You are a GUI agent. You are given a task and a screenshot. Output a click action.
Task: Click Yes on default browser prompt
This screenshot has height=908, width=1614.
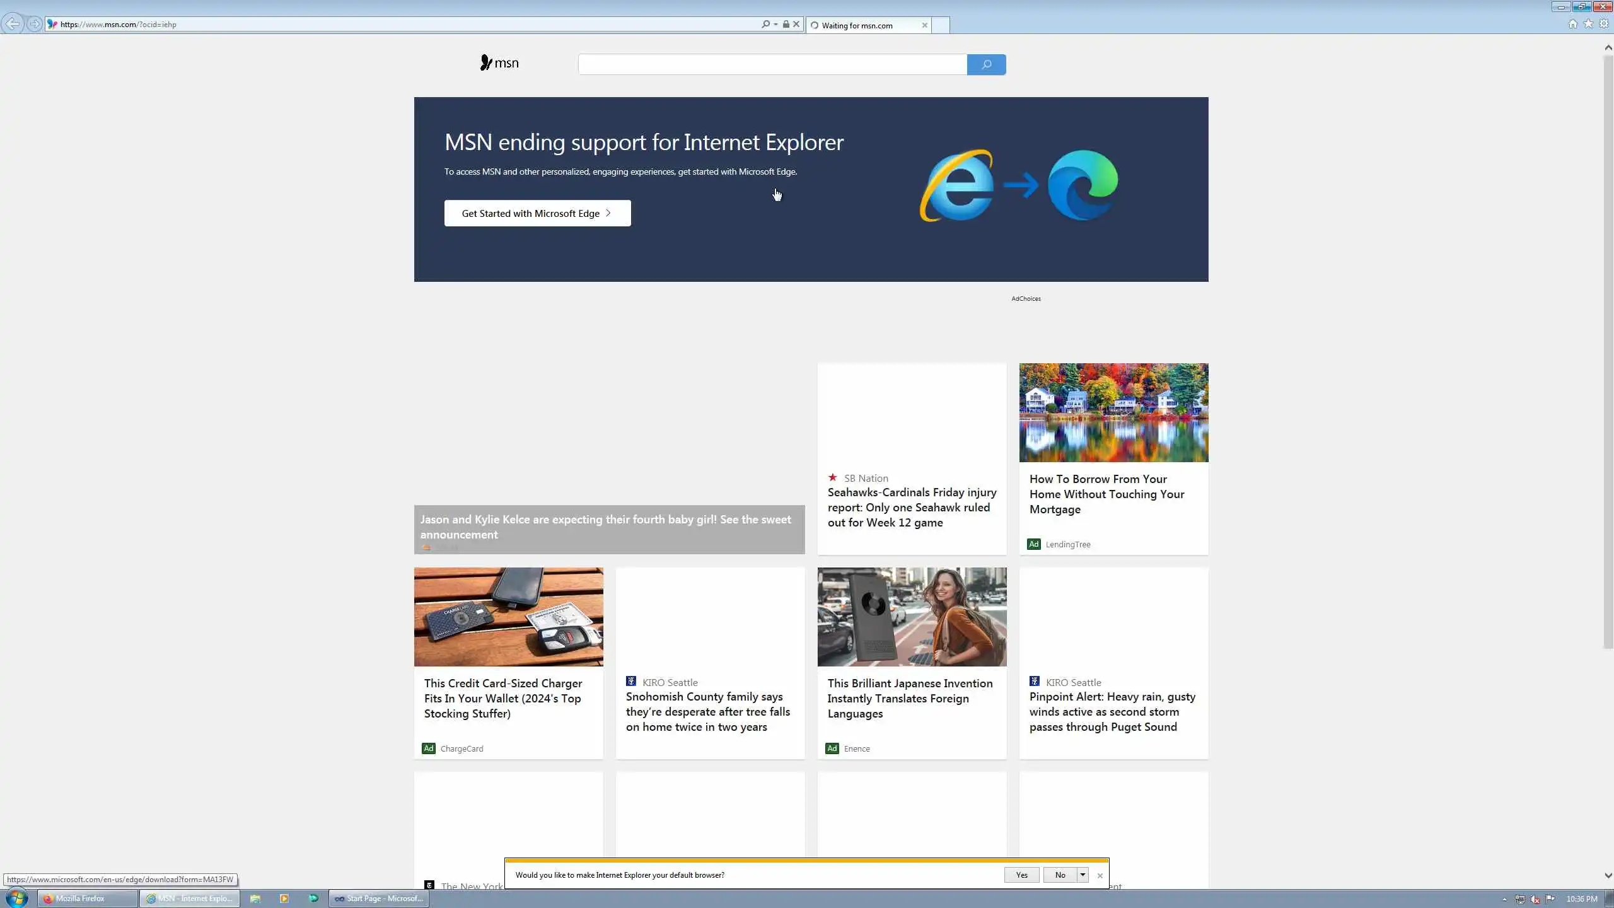pos(1021,875)
